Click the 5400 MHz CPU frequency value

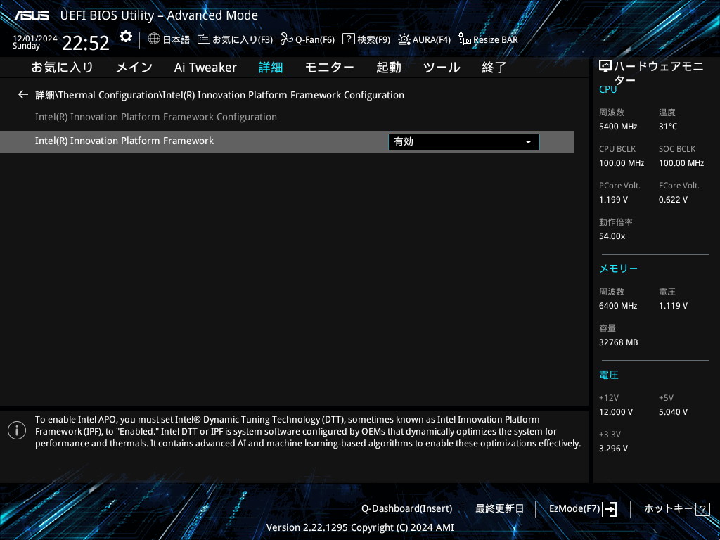pyautogui.click(x=617, y=127)
